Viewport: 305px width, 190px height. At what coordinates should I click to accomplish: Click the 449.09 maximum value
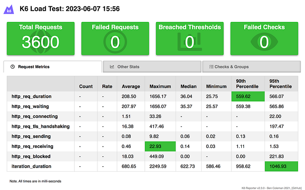pyautogui.click(x=156, y=156)
